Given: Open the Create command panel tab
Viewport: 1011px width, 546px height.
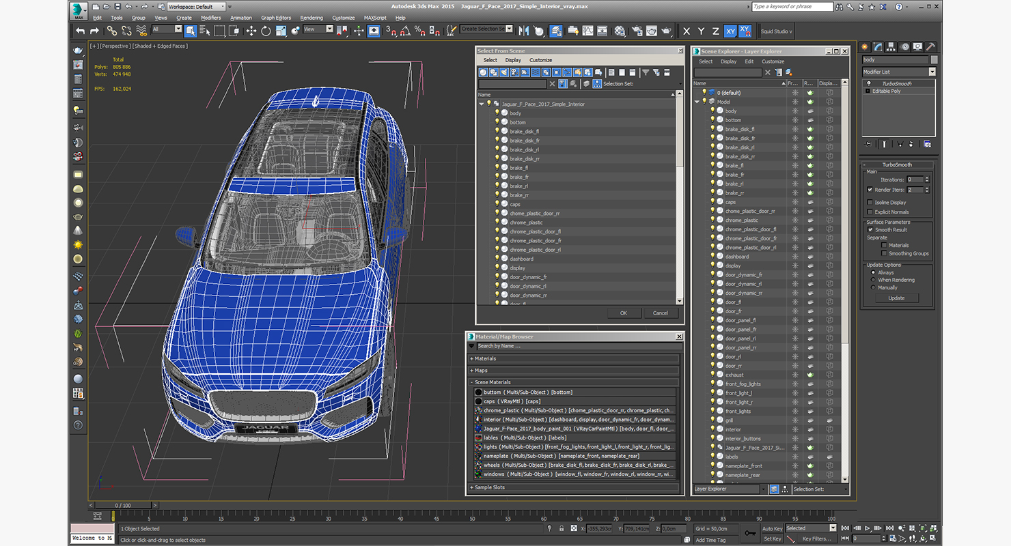Looking at the screenshot, I should (864, 47).
